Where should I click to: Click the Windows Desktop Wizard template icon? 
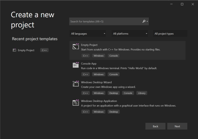[76, 84]
